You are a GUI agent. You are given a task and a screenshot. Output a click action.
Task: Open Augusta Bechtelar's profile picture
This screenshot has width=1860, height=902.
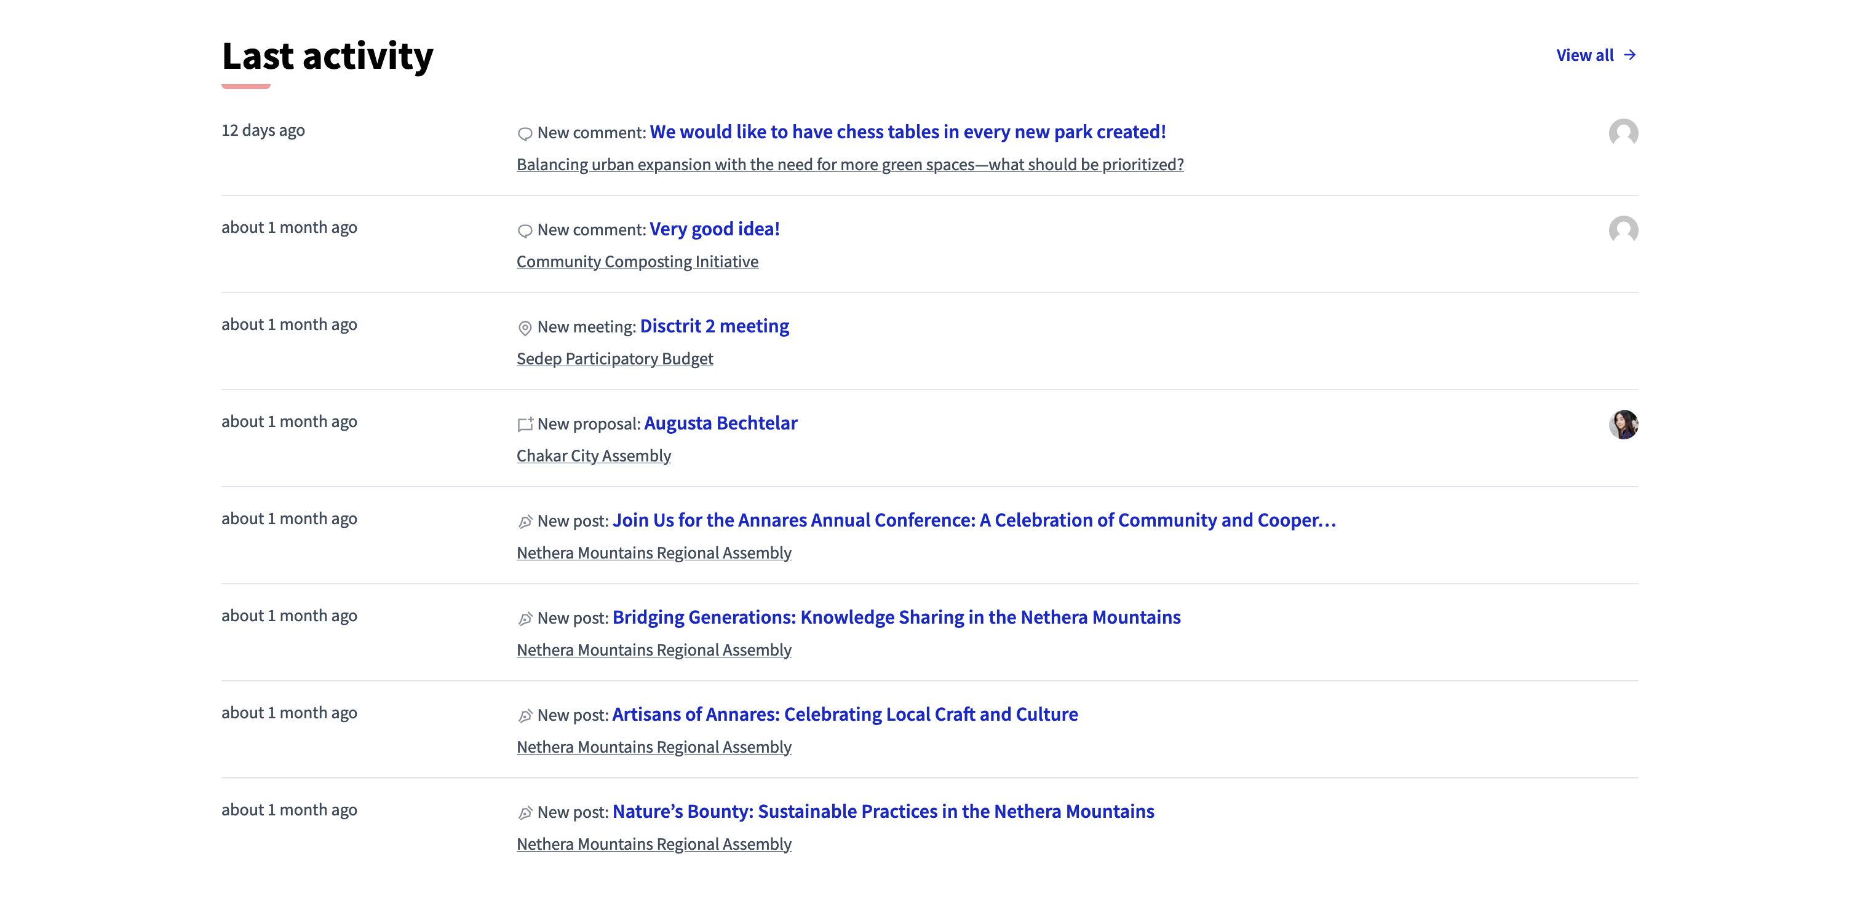click(1624, 425)
